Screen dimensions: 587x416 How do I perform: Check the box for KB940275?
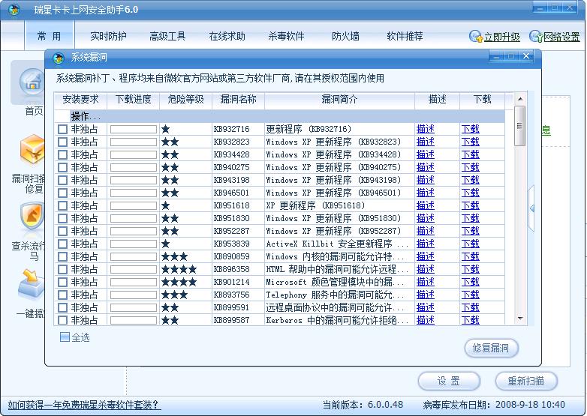pos(62,167)
